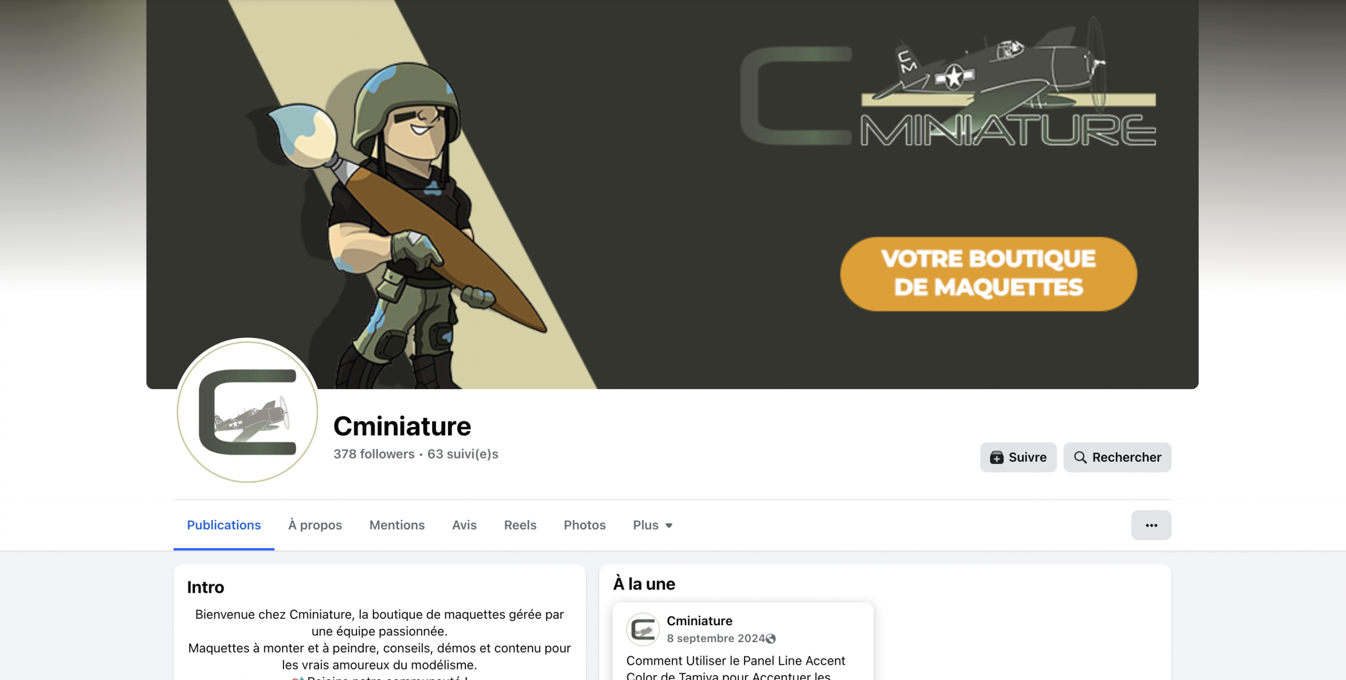The height and width of the screenshot is (680, 1346).
Task: Go to the Reels tab
Action: tap(520, 525)
